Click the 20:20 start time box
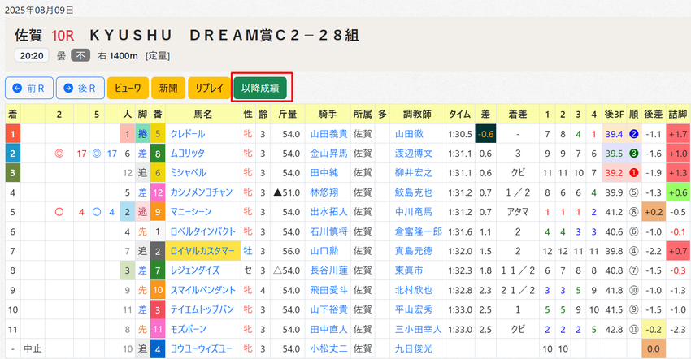This screenshot has height=359, width=691. pos(32,55)
